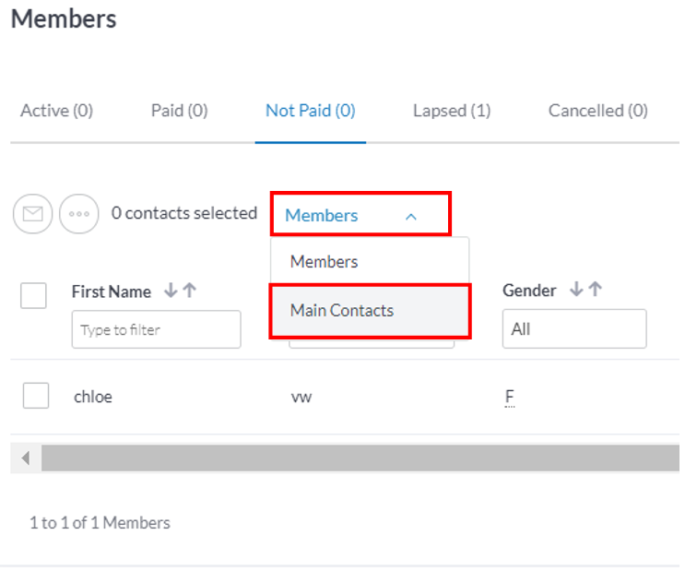Screen dimensions: 697x571
Task: Open the Gender All filter dropdown
Action: [574, 328]
